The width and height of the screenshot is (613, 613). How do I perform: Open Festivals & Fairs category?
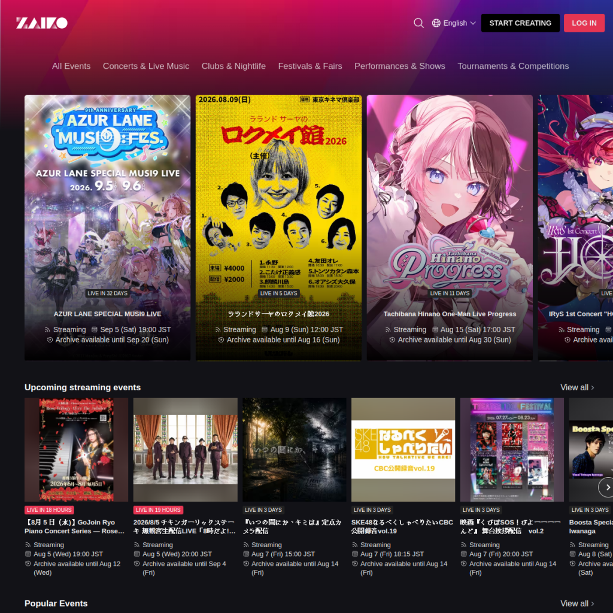coord(310,66)
